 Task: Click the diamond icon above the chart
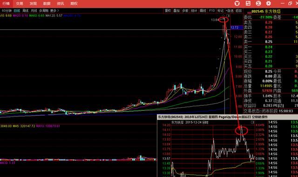(223, 15)
